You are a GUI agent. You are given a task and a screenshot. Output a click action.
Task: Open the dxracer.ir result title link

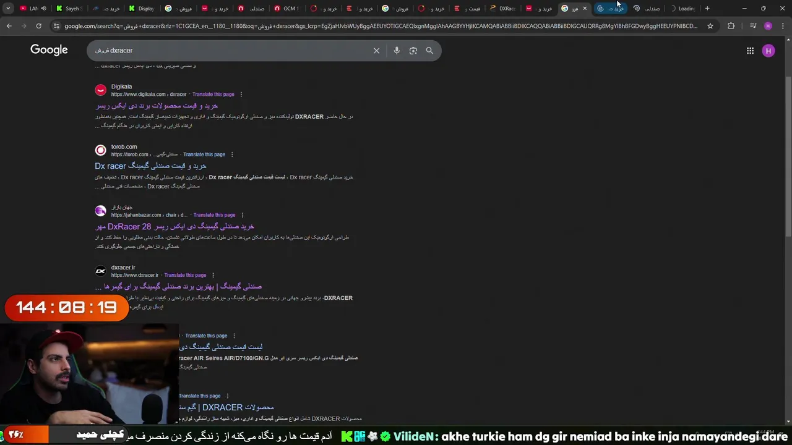[178, 287]
